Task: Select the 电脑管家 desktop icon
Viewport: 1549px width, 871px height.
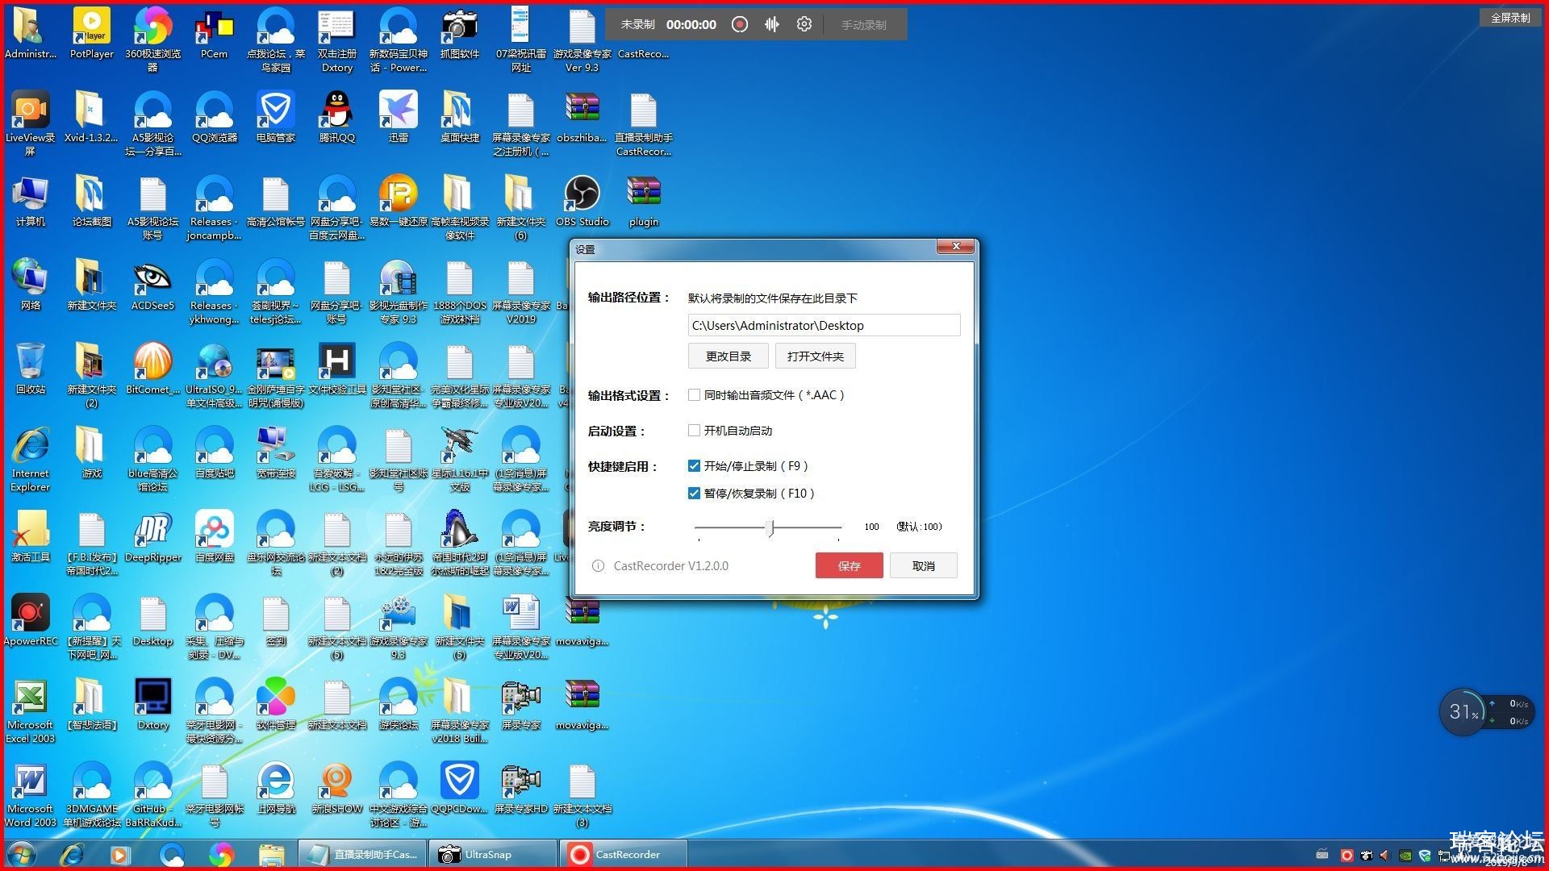Action: (x=276, y=118)
